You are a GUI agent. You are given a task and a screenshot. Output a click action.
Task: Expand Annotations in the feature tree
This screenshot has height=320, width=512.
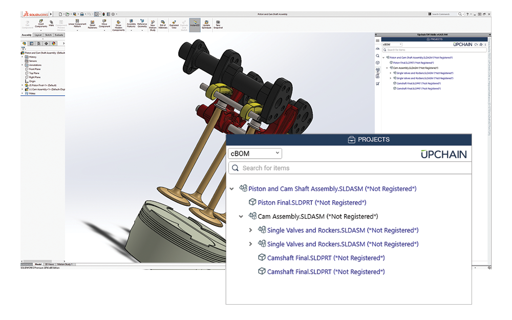(x=22, y=65)
